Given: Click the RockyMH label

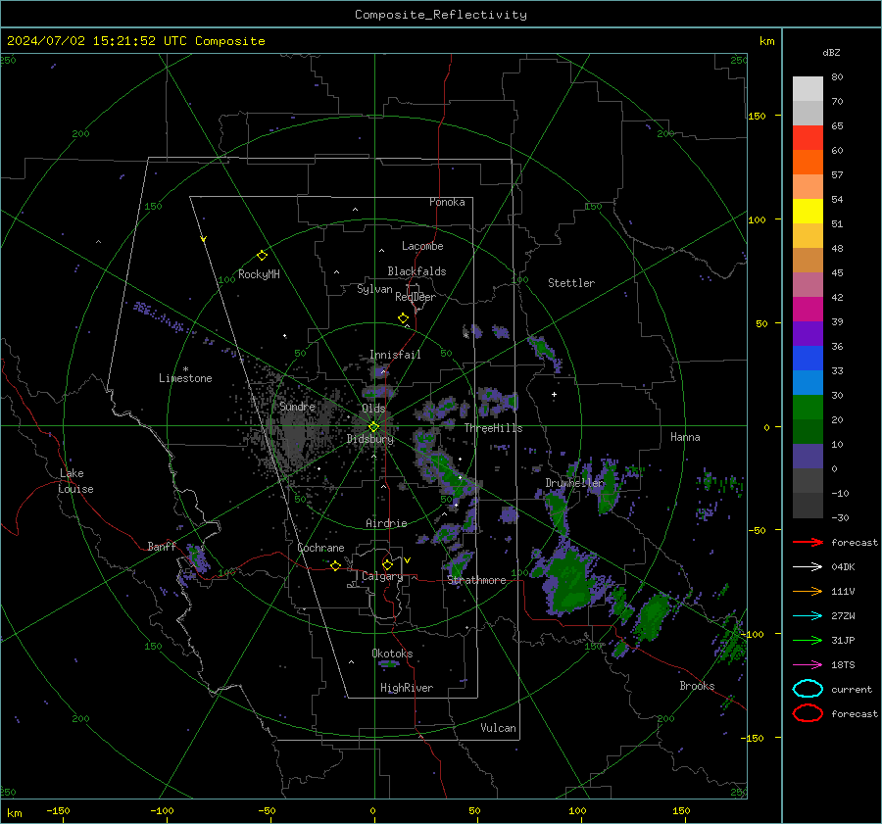Looking at the screenshot, I should coord(259,274).
